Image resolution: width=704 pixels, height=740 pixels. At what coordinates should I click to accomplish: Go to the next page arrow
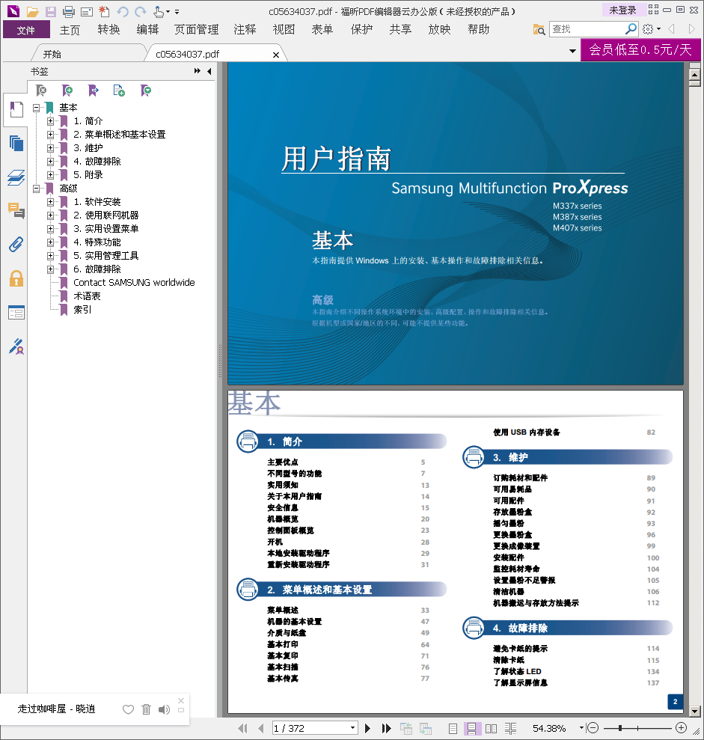click(367, 728)
